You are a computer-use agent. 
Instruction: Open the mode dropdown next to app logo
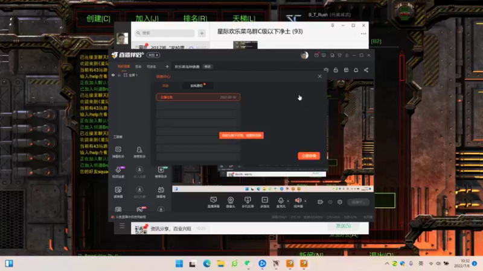coord(153,55)
